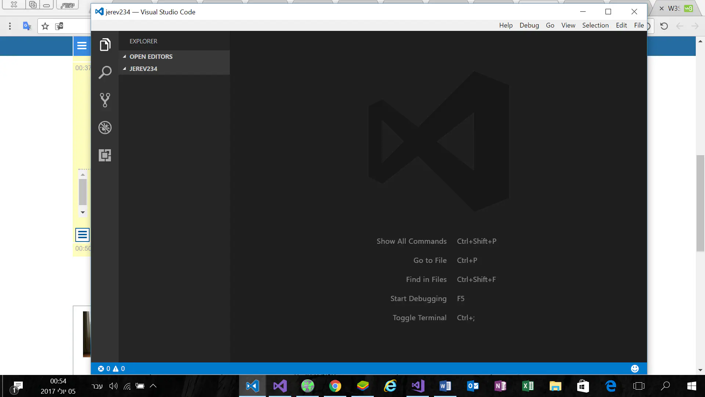705x397 pixels.
Task: Reload the browser page
Action: pos(664,26)
